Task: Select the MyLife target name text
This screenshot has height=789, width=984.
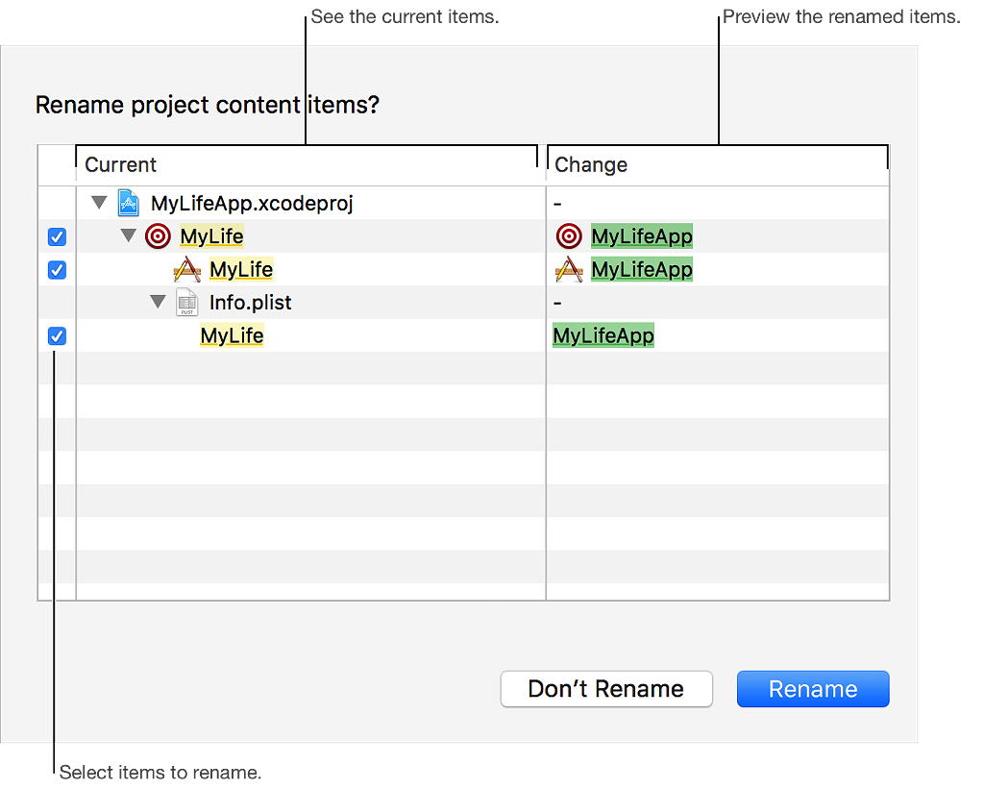Action: (x=211, y=236)
